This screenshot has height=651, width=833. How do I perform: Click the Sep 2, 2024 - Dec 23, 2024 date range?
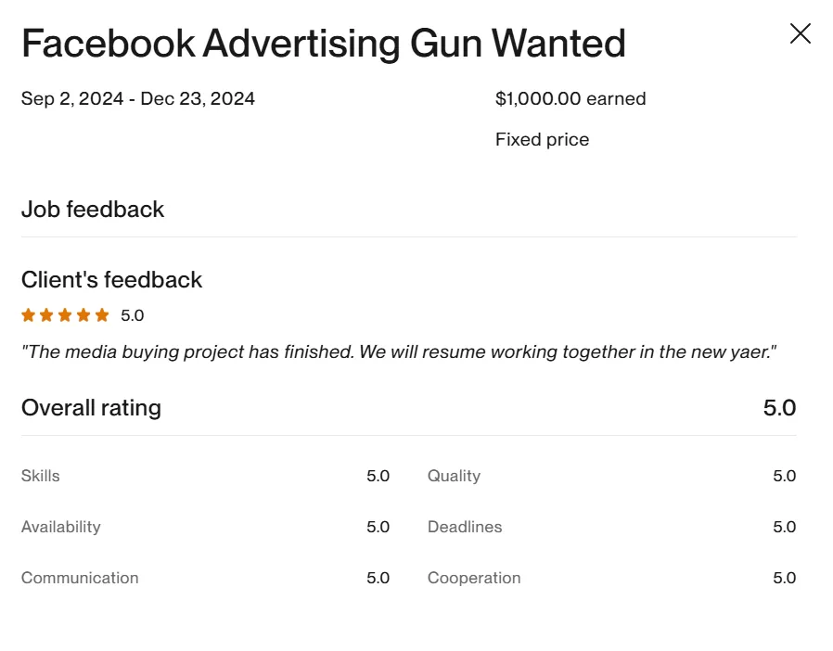(138, 99)
